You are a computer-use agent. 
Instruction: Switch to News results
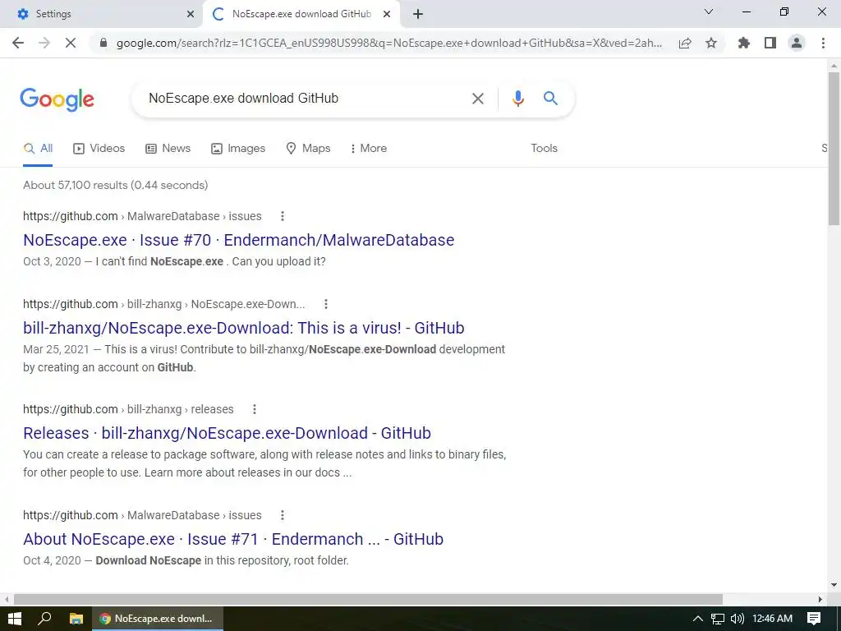click(x=168, y=149)
